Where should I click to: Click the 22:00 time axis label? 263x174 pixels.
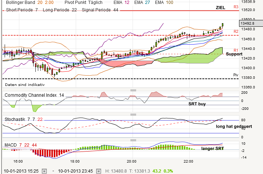click(188, 162)
